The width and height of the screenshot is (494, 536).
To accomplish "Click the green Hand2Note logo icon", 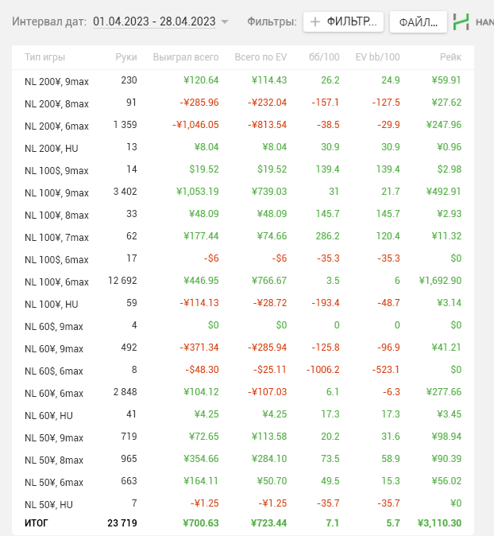I will point(461,22).
